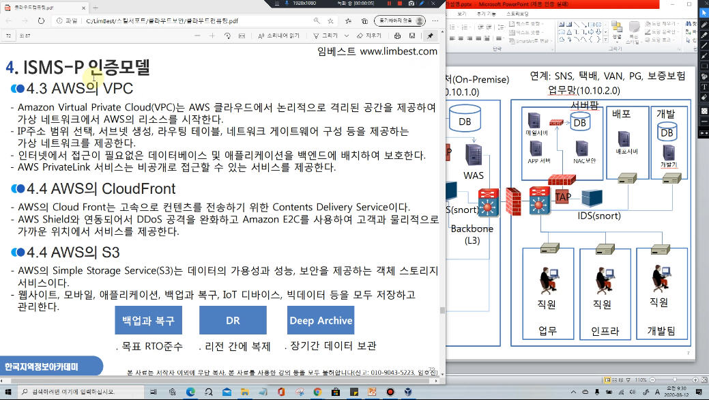Select the text T tool in drawing sidebar
The width and height of the screenshot is (709, 400).
704,87
